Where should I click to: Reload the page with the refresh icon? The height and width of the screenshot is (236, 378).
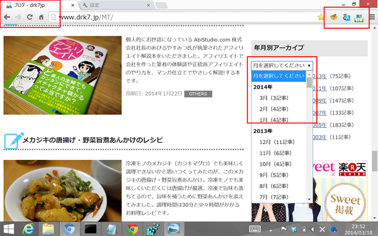pos(30,17)
